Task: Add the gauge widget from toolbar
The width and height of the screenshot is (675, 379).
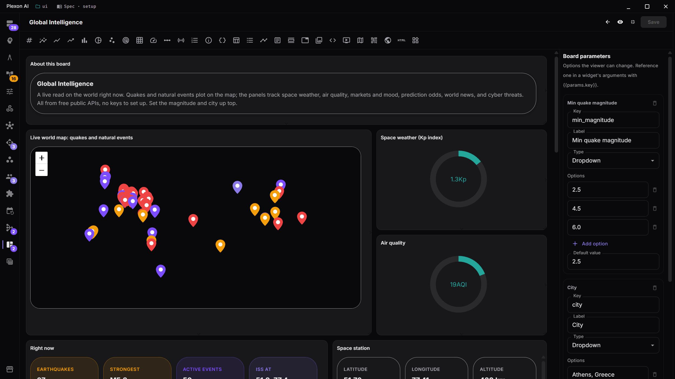Action: point(153,40)
